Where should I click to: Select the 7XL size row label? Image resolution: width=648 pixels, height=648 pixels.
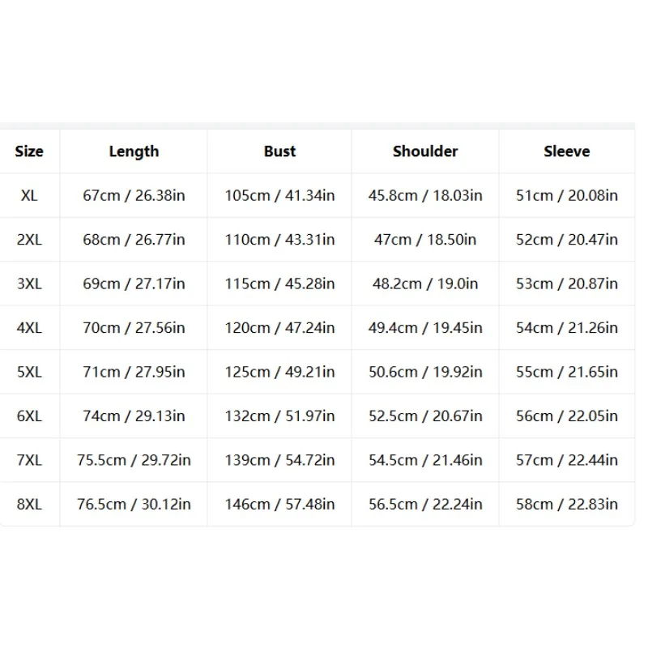[x=29, y=460]
